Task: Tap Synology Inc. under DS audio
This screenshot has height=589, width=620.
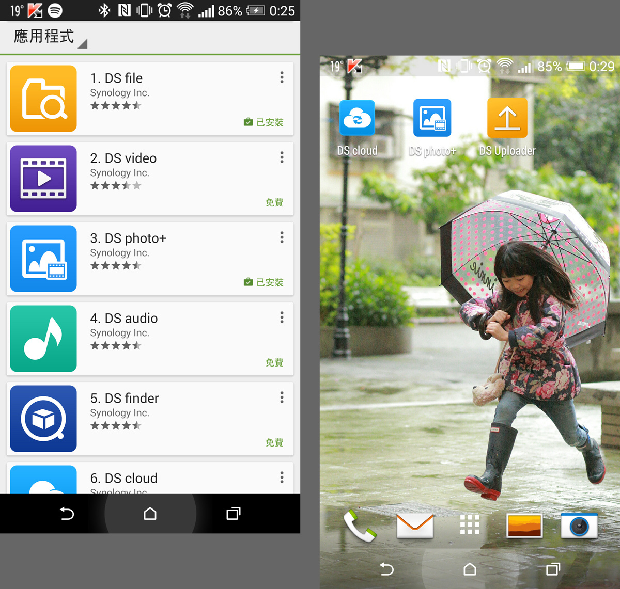Action: pos(119,333)
